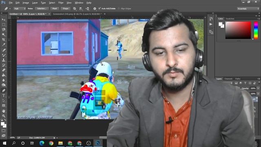261x147 pixels.
Task: Open the Fill slider dropdown arrow
Action: coord(258,94)
